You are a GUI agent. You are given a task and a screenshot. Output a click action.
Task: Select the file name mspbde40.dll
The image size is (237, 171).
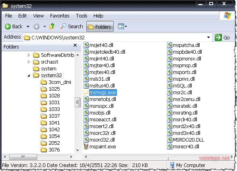click(187, 52)
